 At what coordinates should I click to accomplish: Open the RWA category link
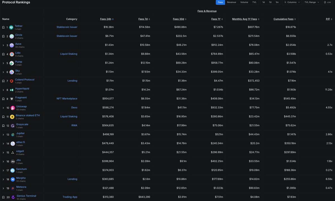(x=74, y=125)
